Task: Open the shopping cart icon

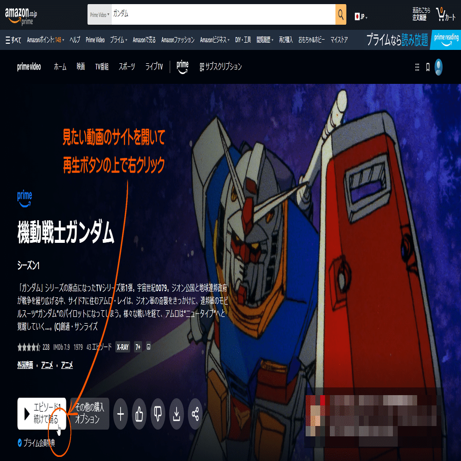Action: click(446, 14)
